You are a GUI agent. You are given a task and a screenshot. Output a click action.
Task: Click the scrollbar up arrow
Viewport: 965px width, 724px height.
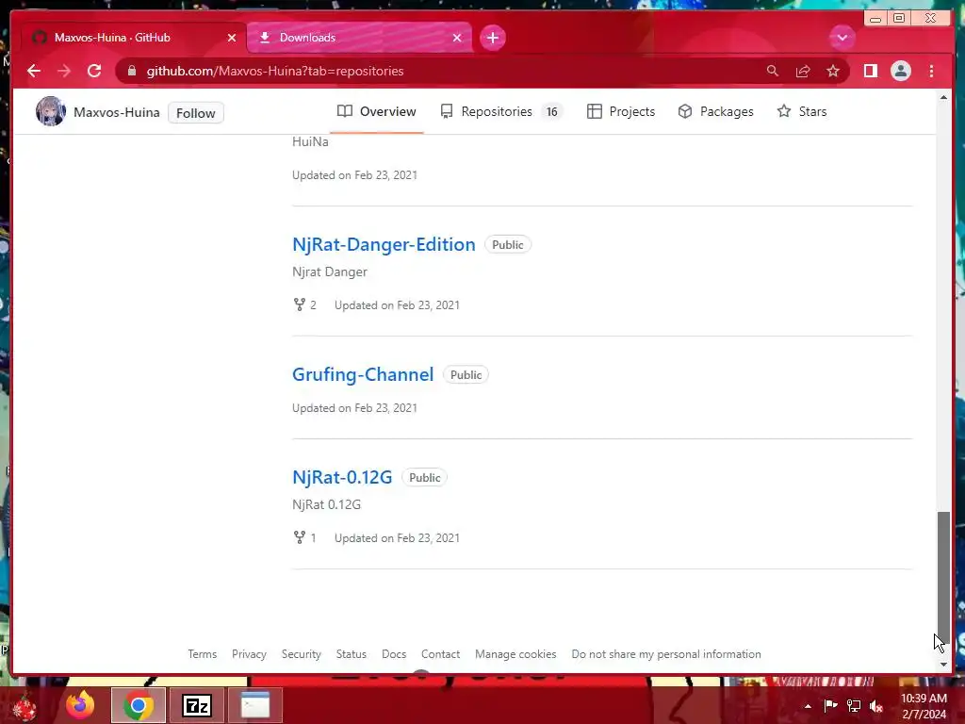(x=943, y=97)
